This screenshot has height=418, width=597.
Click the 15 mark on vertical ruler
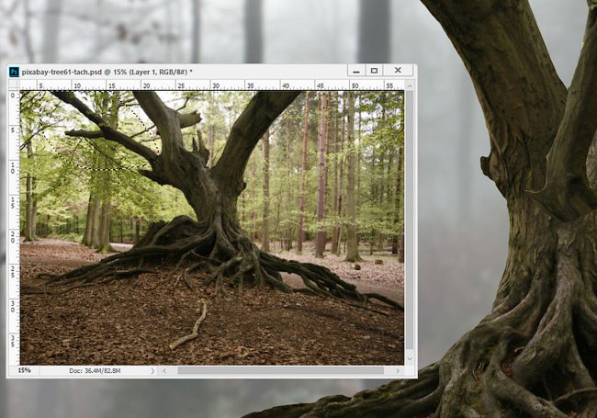[13, 202]
